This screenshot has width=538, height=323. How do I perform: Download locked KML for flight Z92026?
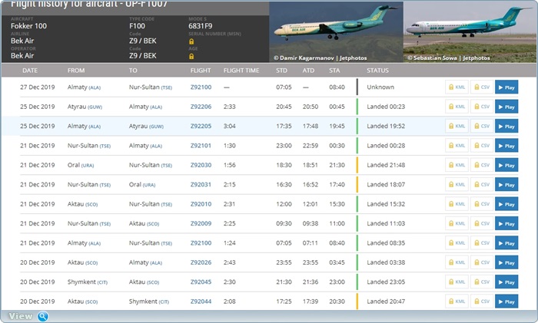(457, 262)
